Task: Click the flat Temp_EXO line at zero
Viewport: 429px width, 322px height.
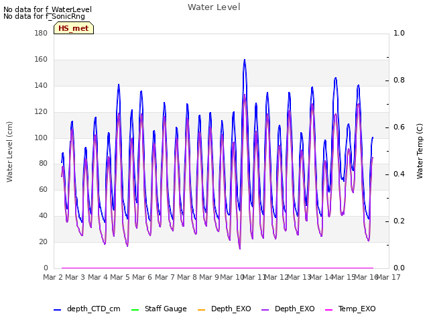Action: (217, 268)
